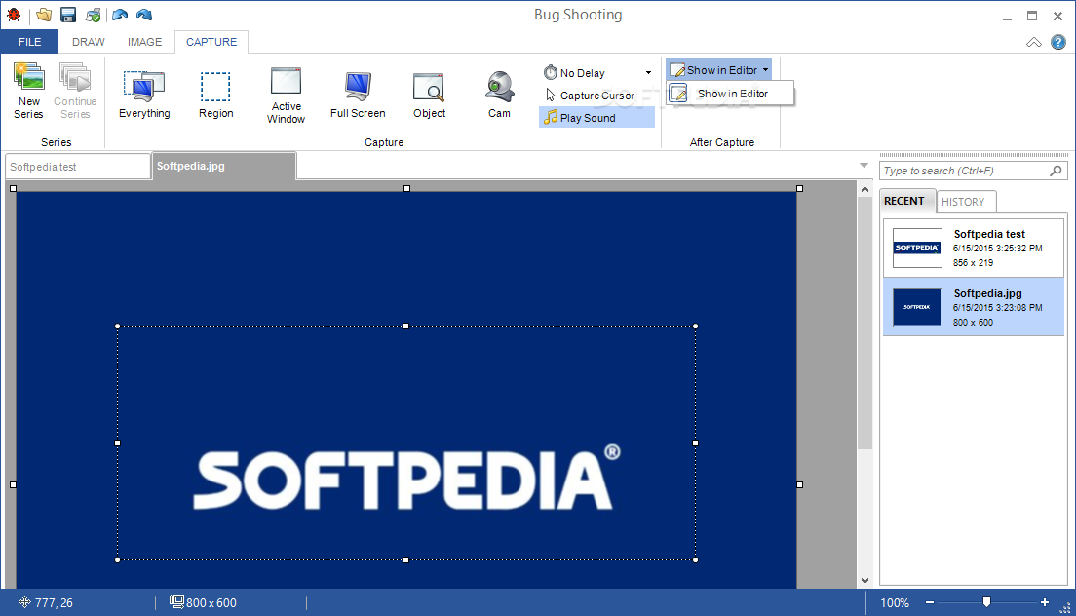Start a New Series capture
The width and height of the screenshot is (1076, 616).
coord(29,91)
